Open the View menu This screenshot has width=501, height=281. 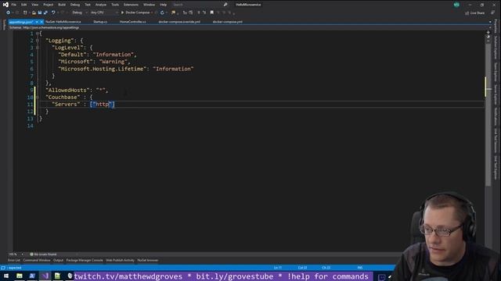point(34,5)
